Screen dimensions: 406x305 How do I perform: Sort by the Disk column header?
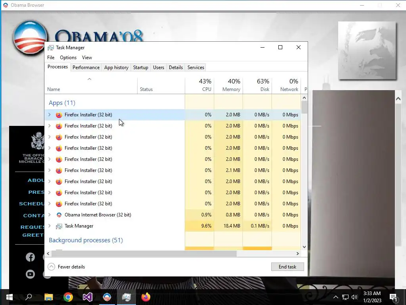click(257, 85)
